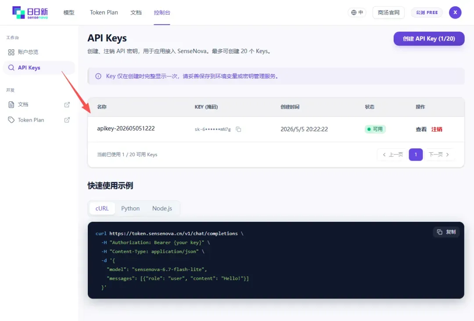The image size is (474, 321).
Task: Select API Keys in the sidebar
Action: point(39,68)
